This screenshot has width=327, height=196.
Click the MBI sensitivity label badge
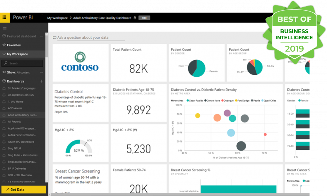(x=144, y=18)
